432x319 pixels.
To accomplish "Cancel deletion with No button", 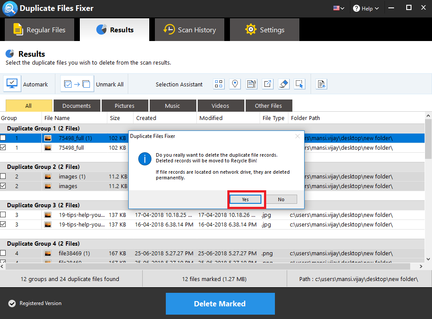I will [281, 199].
